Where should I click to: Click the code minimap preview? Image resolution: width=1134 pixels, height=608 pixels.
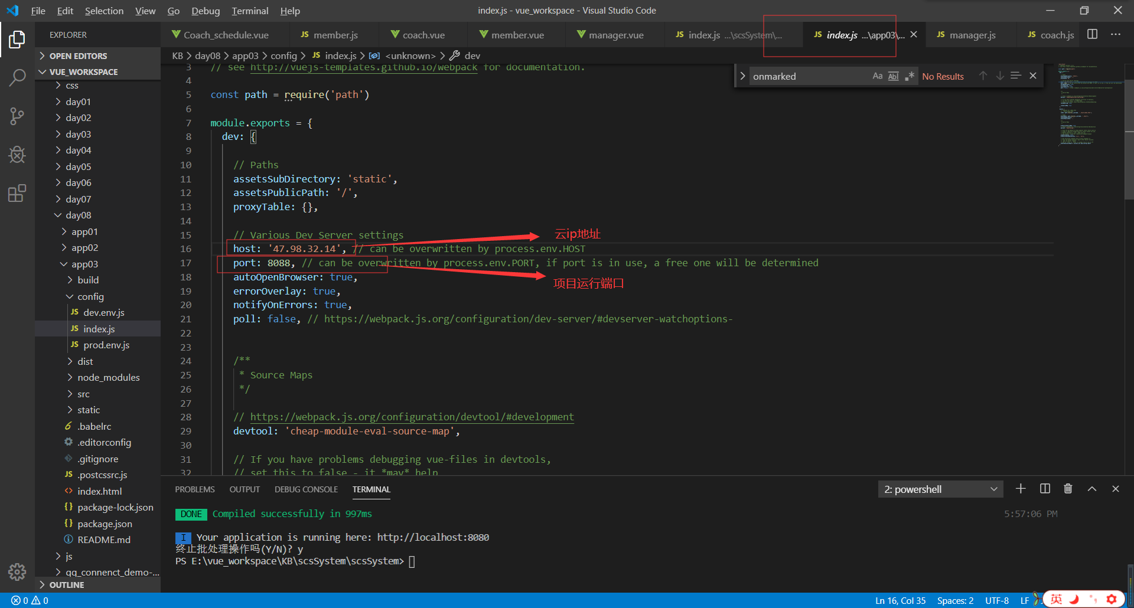pyautogui.click(x=1090, y=104)
